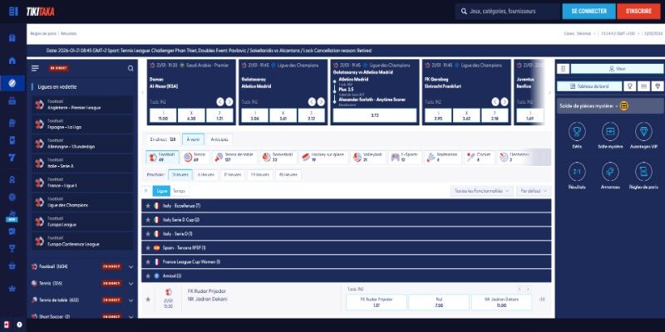Image resolution: width=665 pixels, height=332 pixels.
Task: Switch to the En direct tab
Action: [160, 139]
